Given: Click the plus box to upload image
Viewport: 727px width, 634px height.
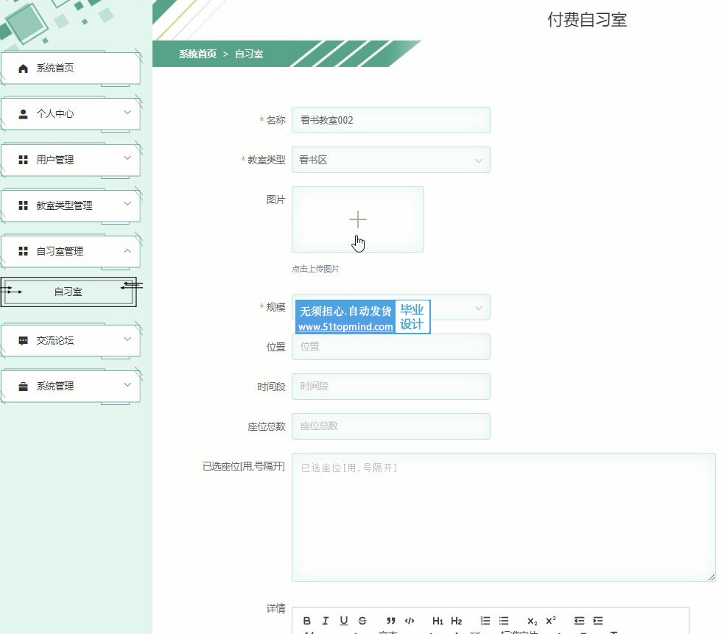Looking at the screenshot, I should coord(357,219).
